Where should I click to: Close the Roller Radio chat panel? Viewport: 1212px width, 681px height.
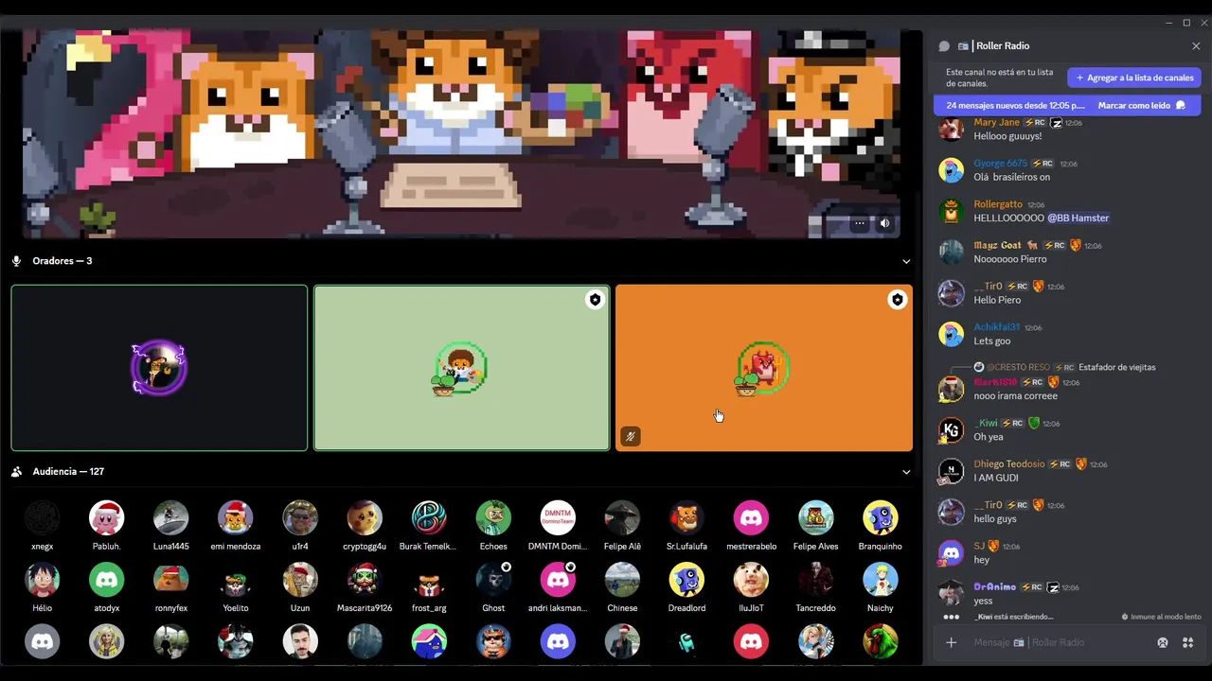tap(1196, 45)
